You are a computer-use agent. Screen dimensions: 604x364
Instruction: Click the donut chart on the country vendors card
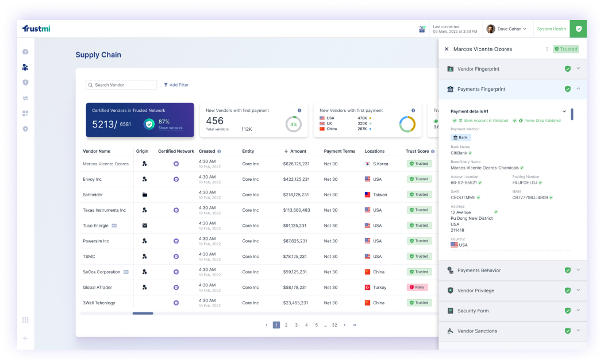pyautogui.click(x=407, y=124)
